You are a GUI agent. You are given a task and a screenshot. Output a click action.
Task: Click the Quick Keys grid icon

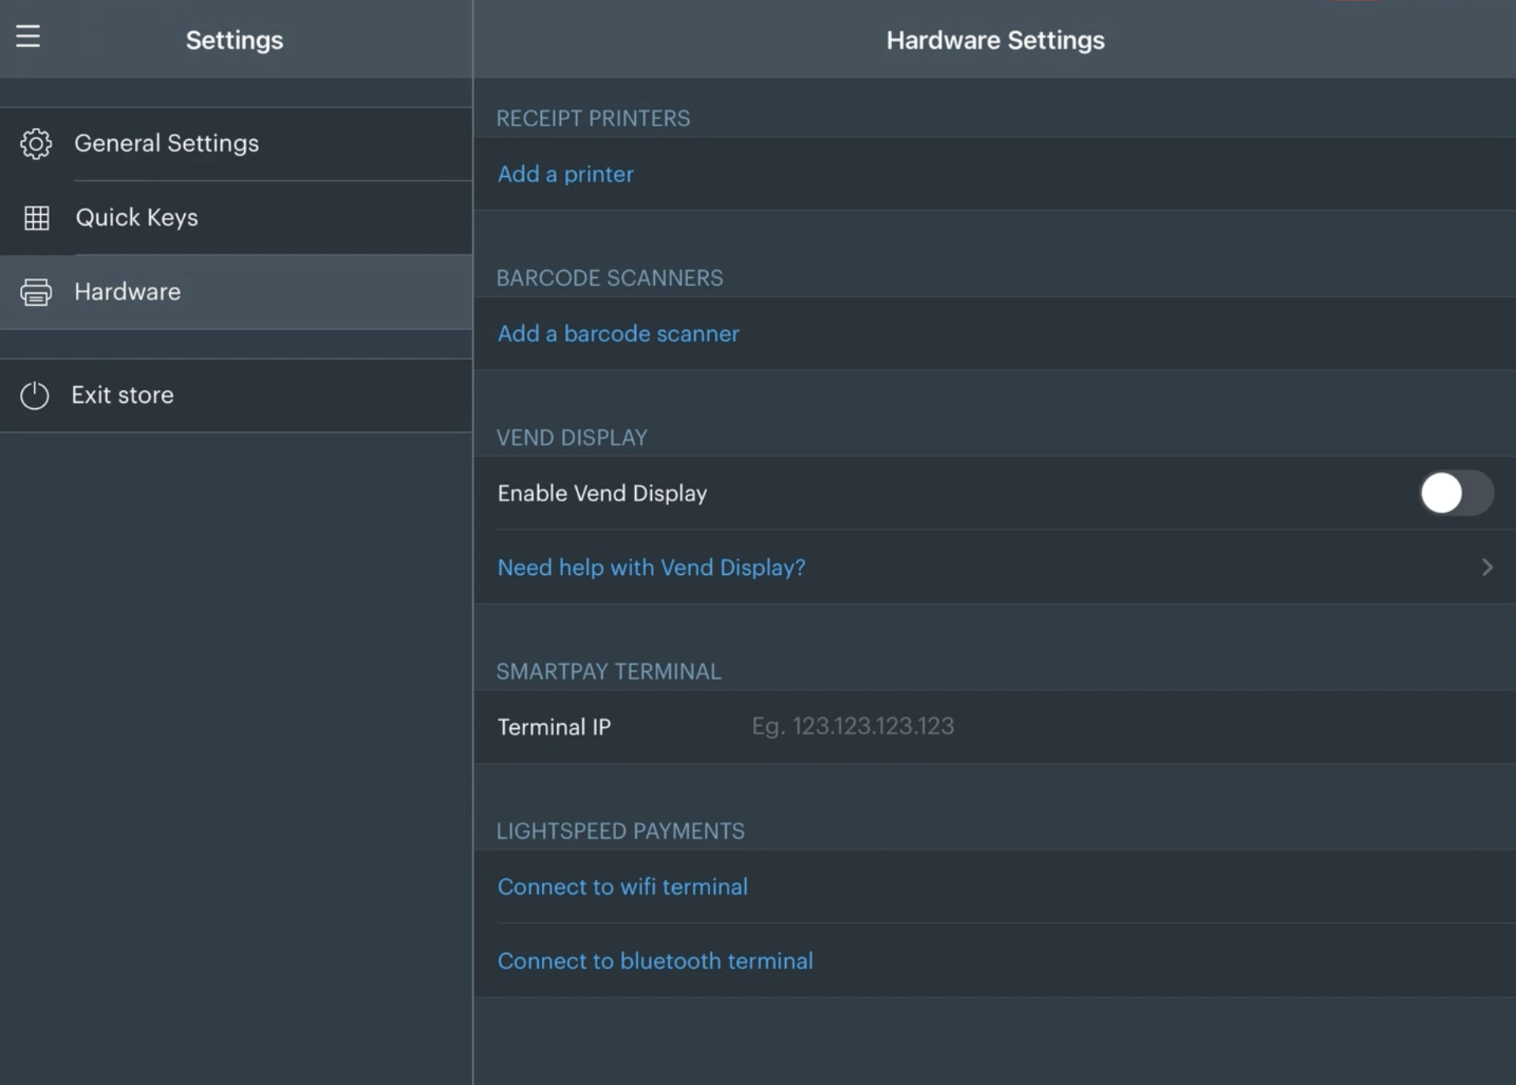(36, 218)
